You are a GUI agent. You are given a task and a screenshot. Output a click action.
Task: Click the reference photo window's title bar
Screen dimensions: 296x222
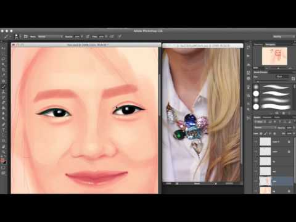pos(203,46)
